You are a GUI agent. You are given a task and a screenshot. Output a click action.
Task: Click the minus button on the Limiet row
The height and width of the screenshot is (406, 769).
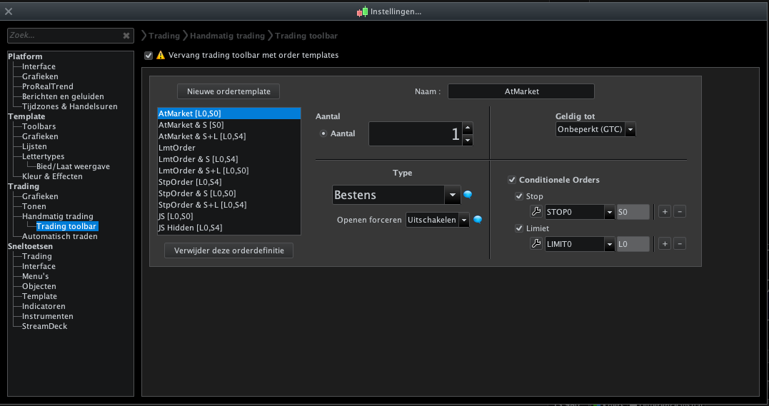click(680, 244)
